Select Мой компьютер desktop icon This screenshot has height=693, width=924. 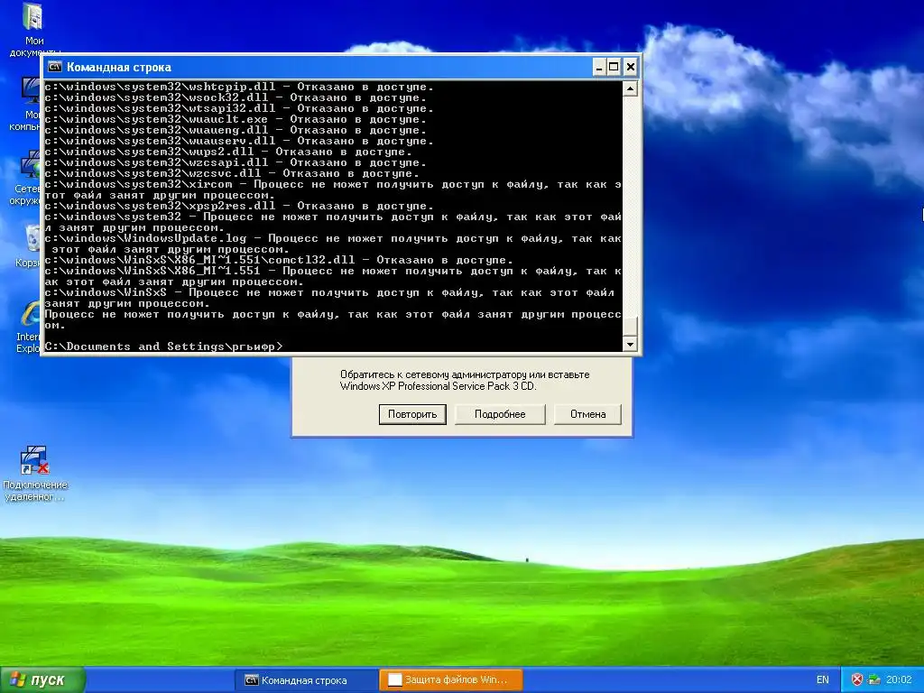click(26, 105)
